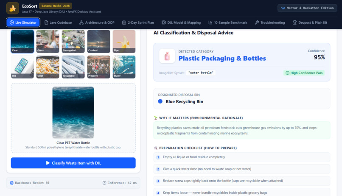
Task: Click the Inference clock icon
Action: (104, 183)
